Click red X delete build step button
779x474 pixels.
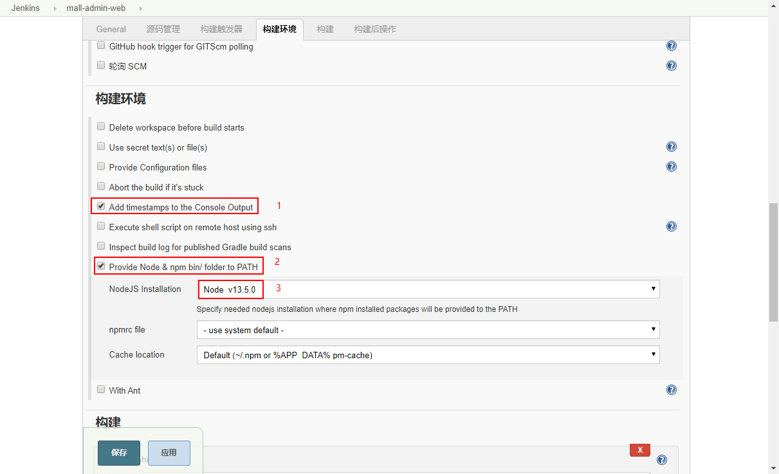pos(640,450)
